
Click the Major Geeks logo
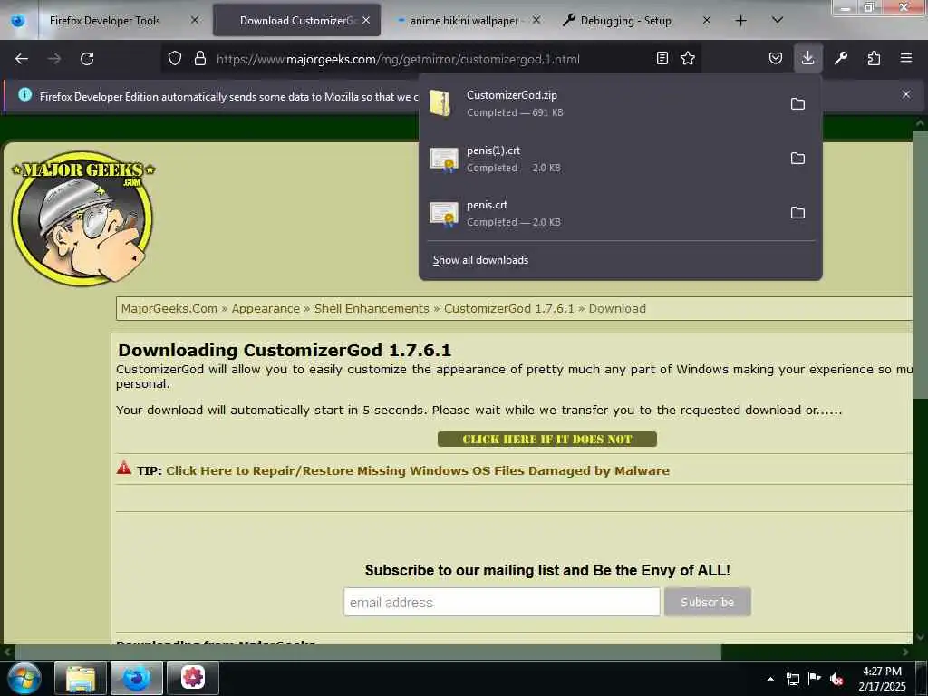(82, 217)
